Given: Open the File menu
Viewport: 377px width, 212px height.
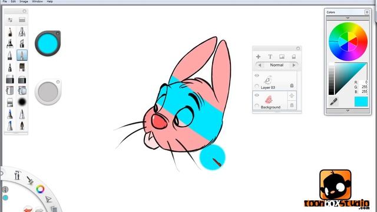Looking at the screenshot, I should click(5, 1).
